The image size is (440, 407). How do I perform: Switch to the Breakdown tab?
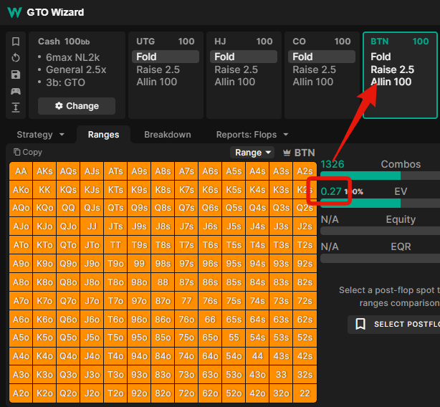168,135
